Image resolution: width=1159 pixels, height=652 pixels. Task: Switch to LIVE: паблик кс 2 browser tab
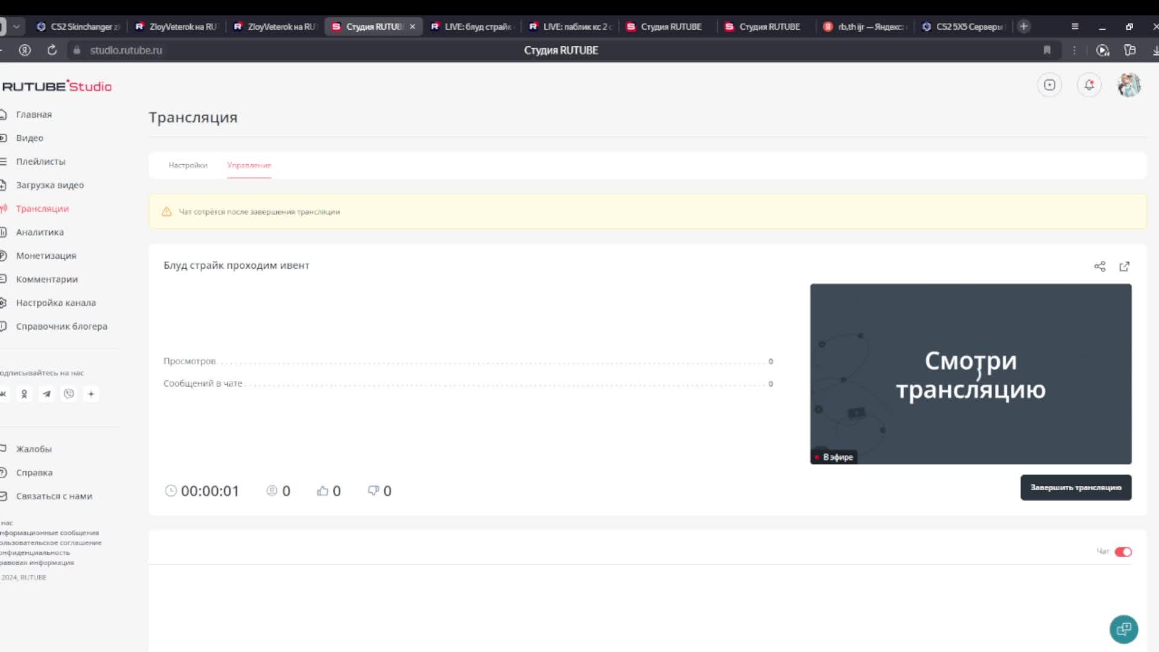[x=570, y=27]
